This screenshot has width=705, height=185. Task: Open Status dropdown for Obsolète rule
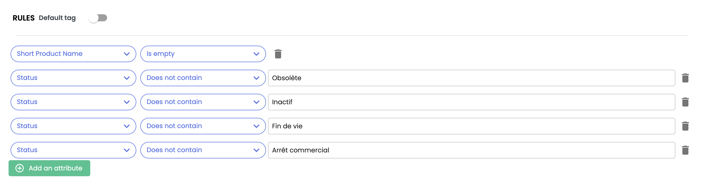click(73, 78)
